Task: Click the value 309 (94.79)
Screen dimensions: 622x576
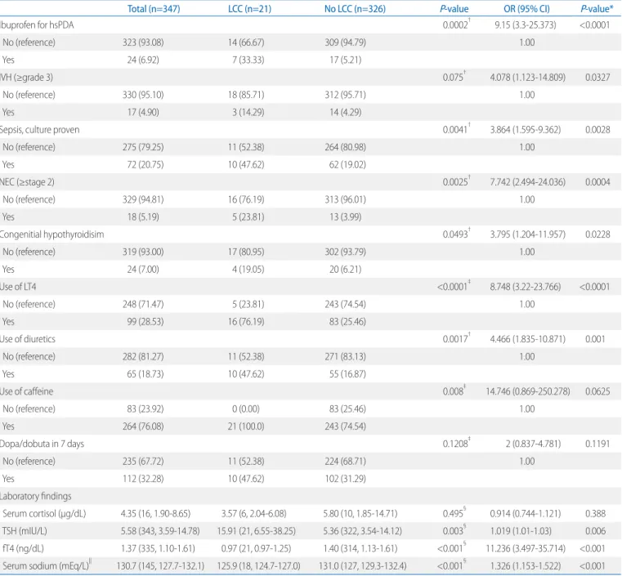Action: point(345,42)
